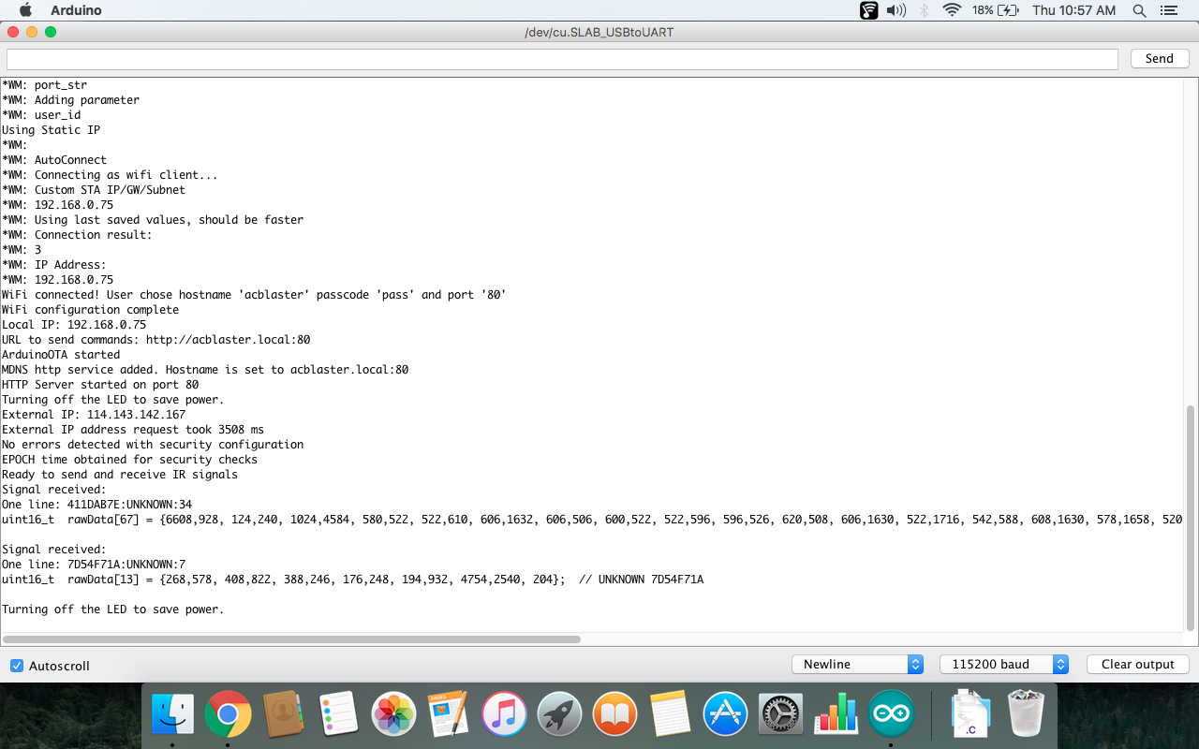Click the Send button
1199x749 pixels.
(1159, 58)
